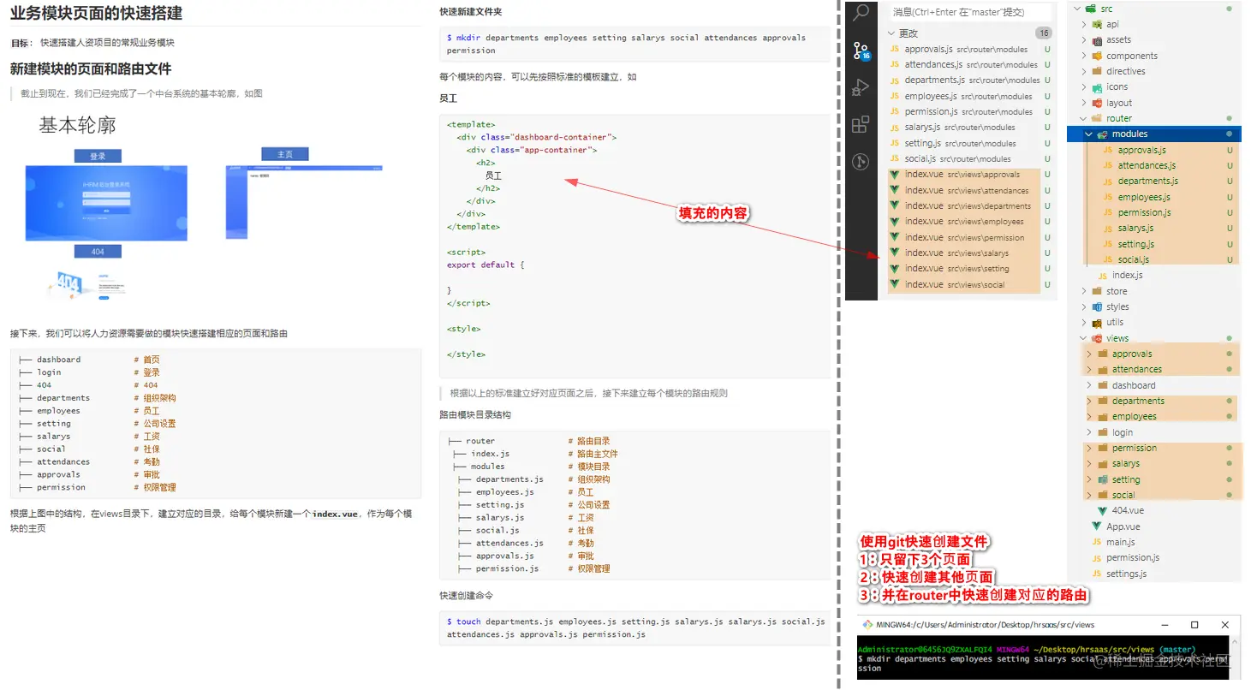Open index.vue src\views\salarys change

[x=970, y=253]
